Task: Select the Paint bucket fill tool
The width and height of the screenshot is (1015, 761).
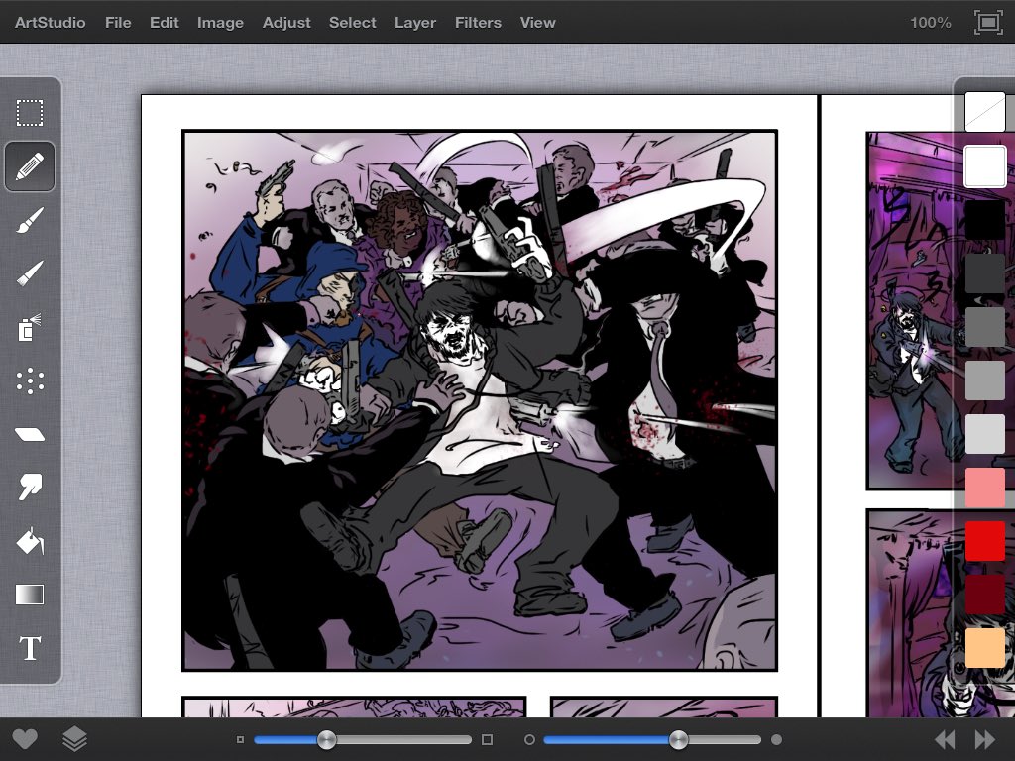Action: (30, 541)
